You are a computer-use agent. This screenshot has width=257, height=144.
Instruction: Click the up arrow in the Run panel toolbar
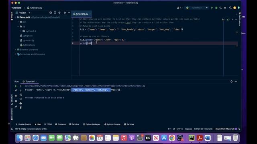[x=20, y=86]
